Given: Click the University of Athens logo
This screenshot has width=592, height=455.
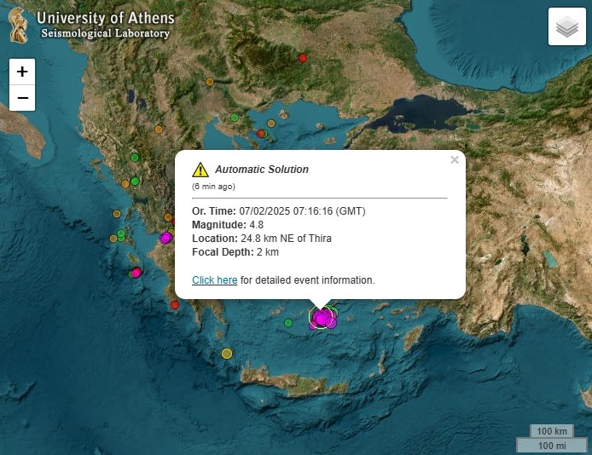Looking at the screenshot, I should coord(91,26).
